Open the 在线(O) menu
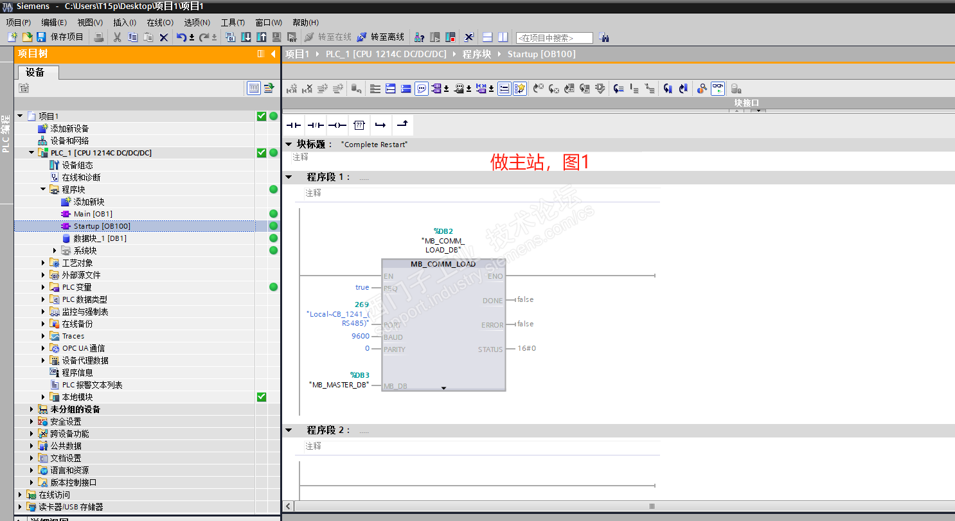This screenshot has height=521, width=955. 160,22
